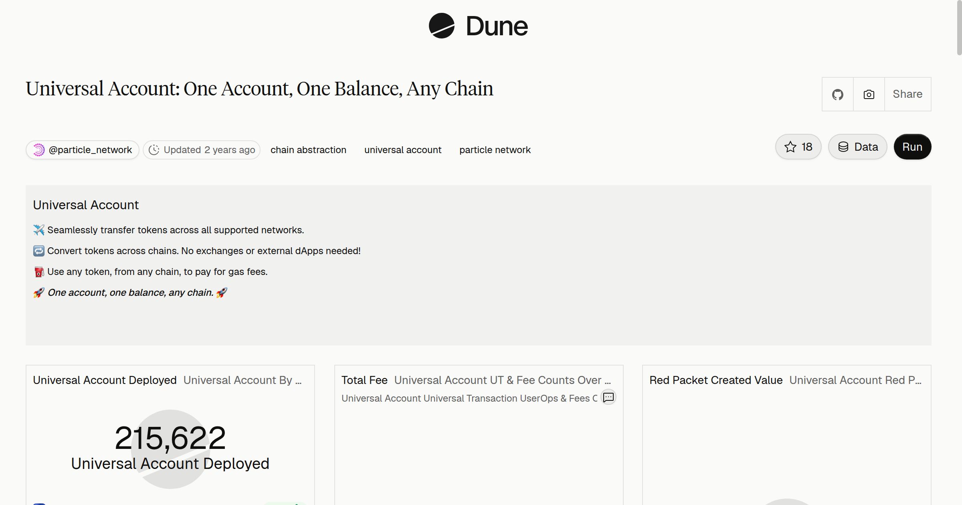Click the Share button

coord(907,94)
